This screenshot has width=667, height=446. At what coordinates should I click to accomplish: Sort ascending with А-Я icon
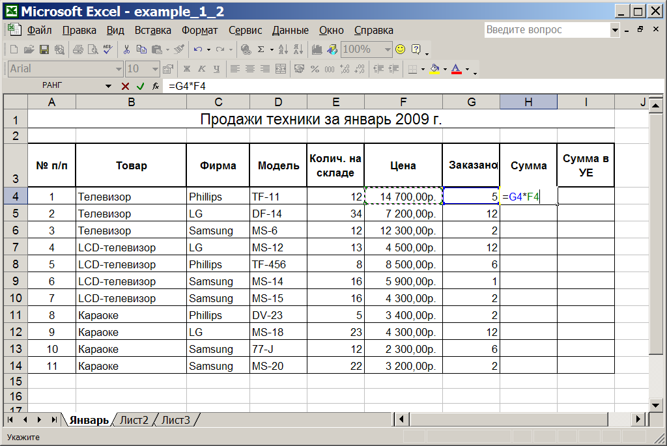click(x=283, y=49)
